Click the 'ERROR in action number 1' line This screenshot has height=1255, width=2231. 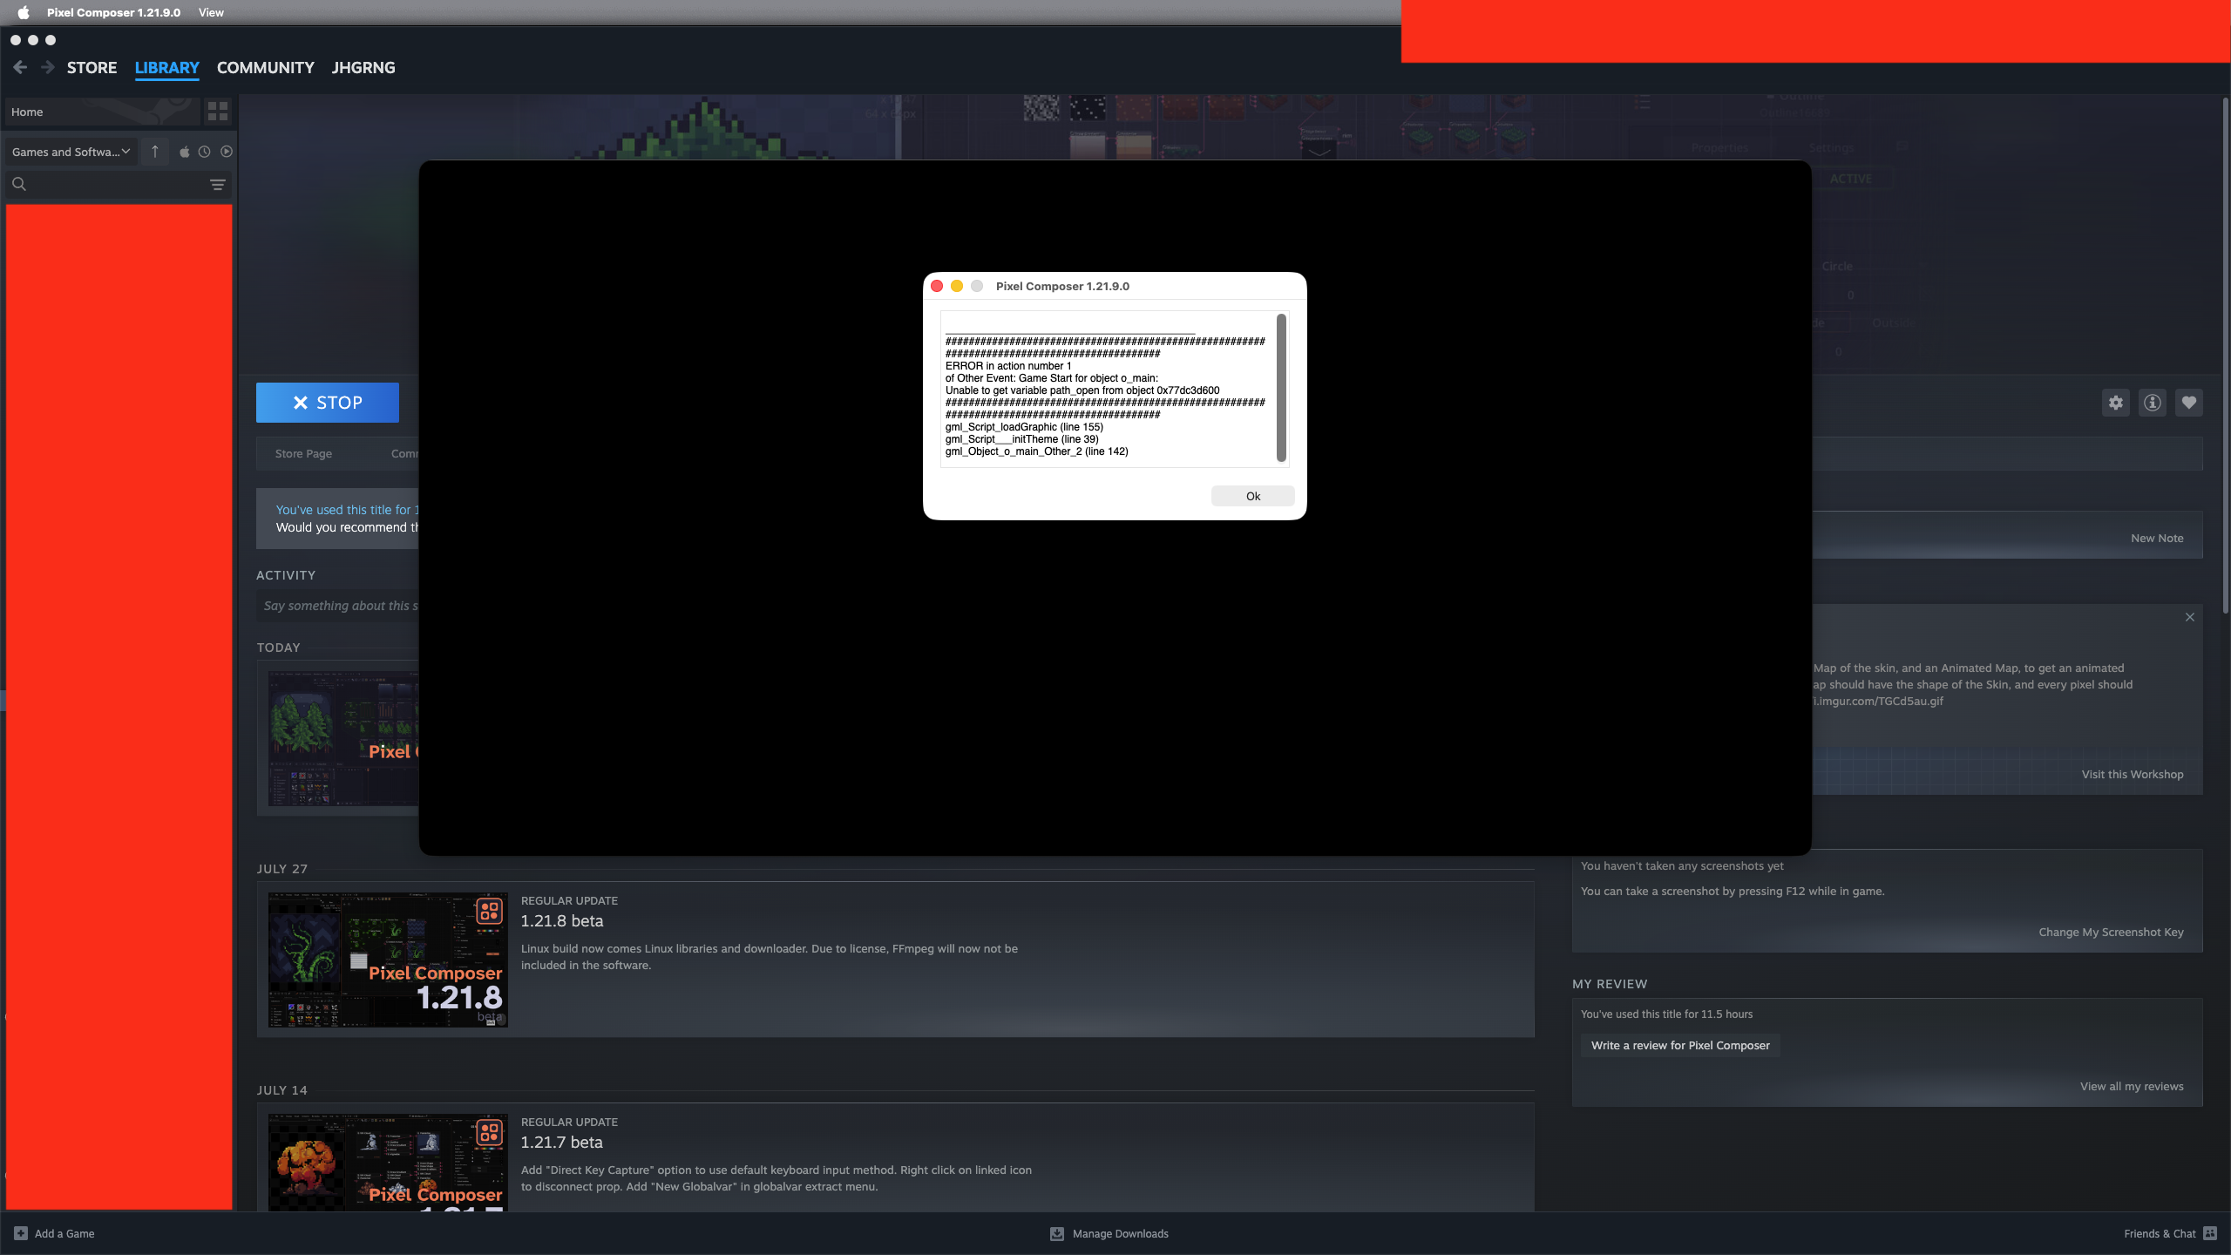click(1008, 366)
